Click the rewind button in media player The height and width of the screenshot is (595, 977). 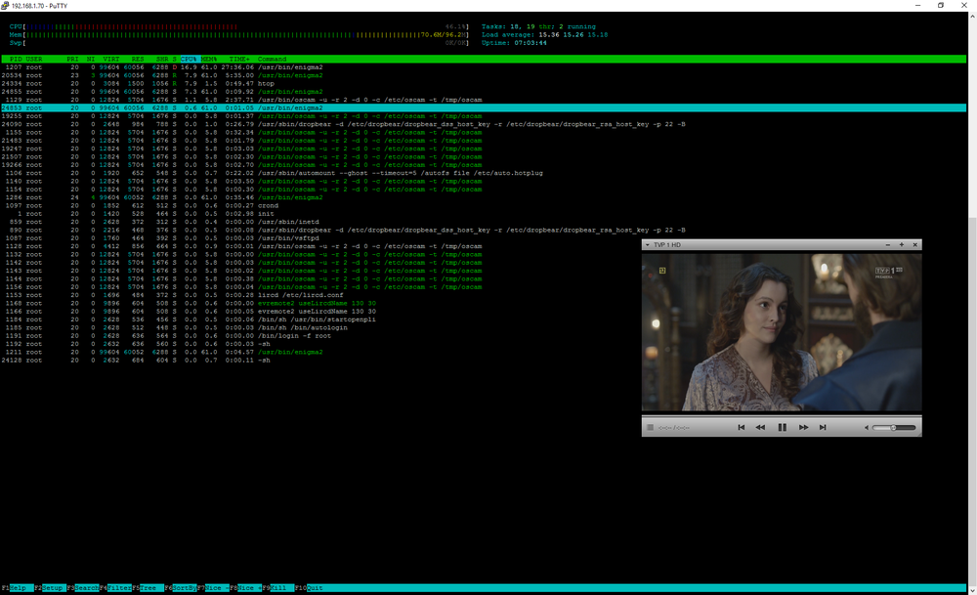(x=760, y=427)
